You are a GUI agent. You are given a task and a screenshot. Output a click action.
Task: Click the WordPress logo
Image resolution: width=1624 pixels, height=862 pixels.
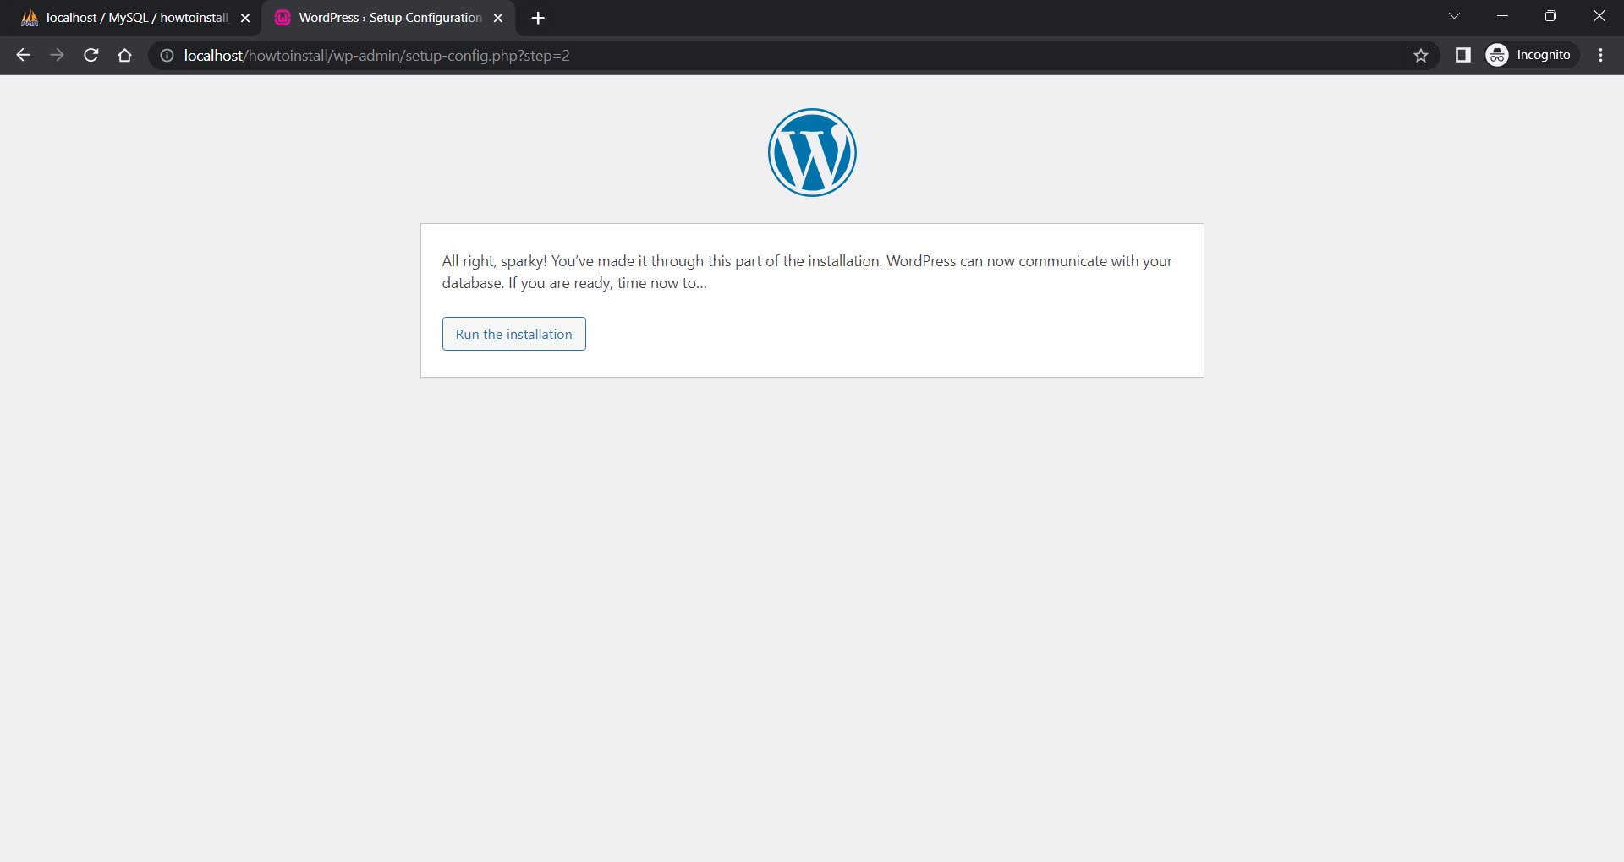point(811,153)
